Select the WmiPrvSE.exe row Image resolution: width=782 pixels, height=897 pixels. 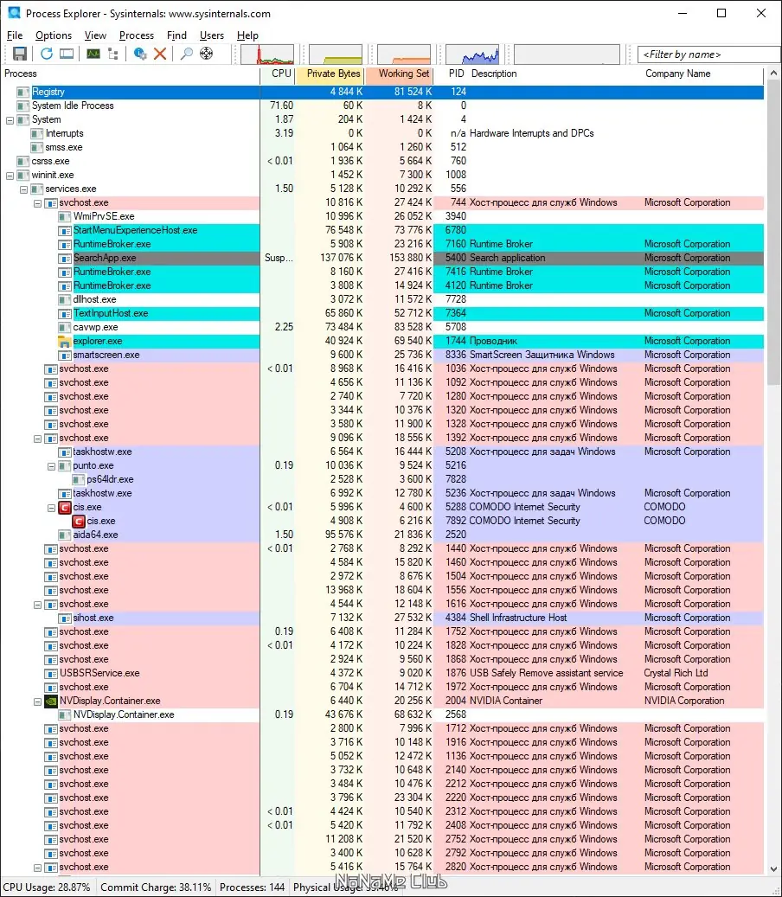[x=382, y=217]
